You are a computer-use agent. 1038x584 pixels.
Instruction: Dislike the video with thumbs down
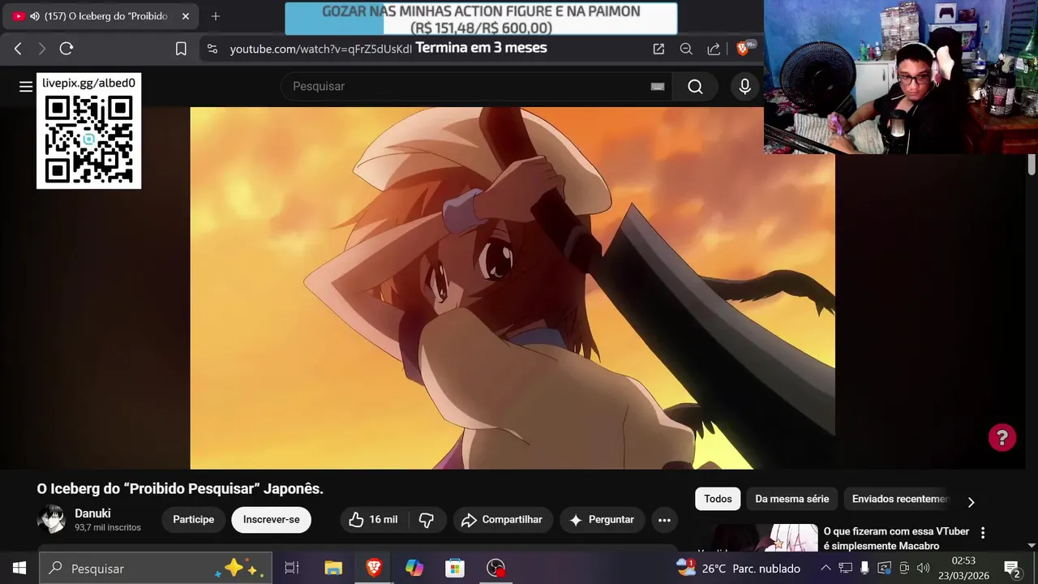(x=427, y=520)
